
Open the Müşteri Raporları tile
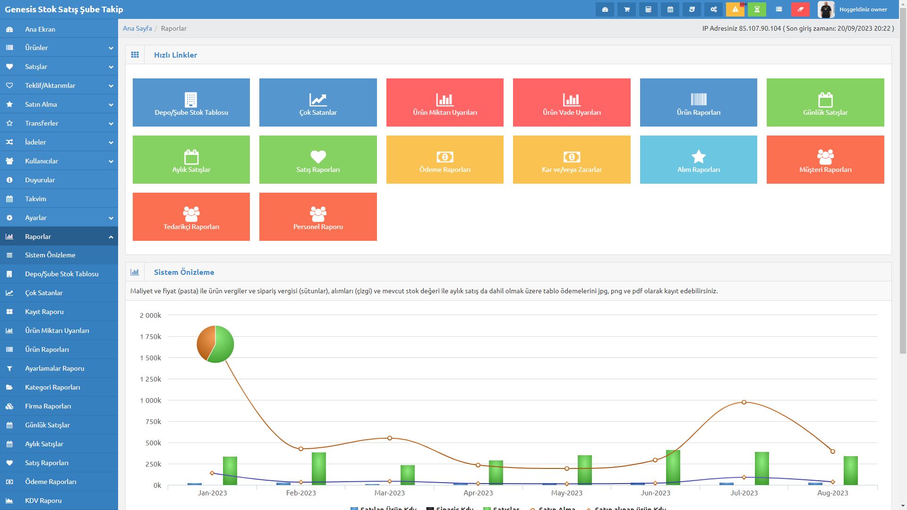pyautogui.click(x=825, y=160)
